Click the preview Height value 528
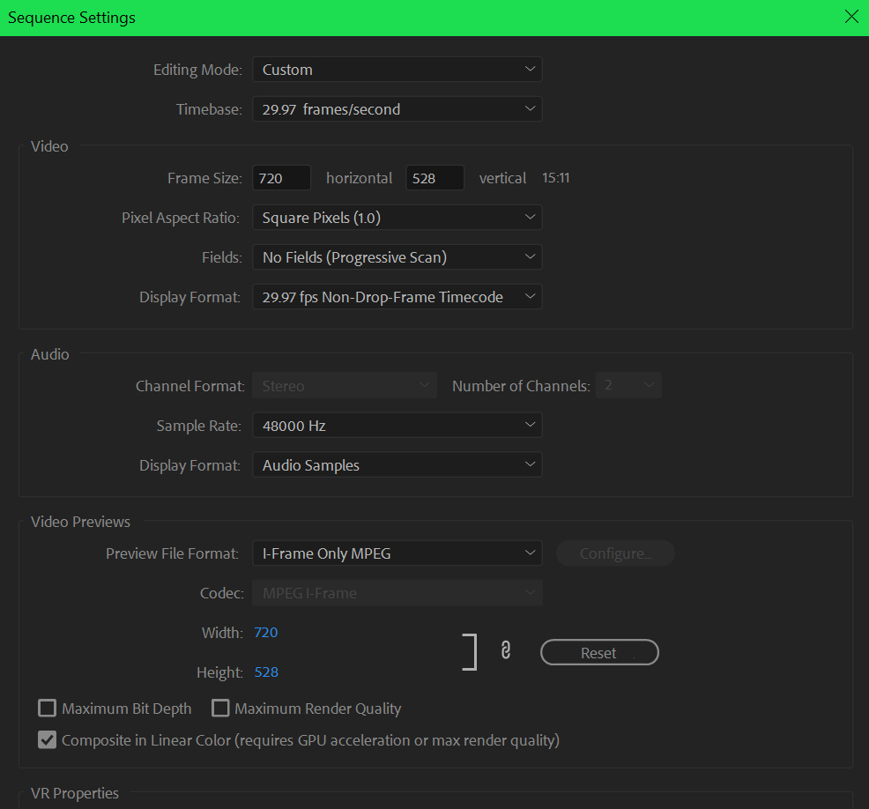Viewport: 869px width, 809px height. click(x=265, y=672)
